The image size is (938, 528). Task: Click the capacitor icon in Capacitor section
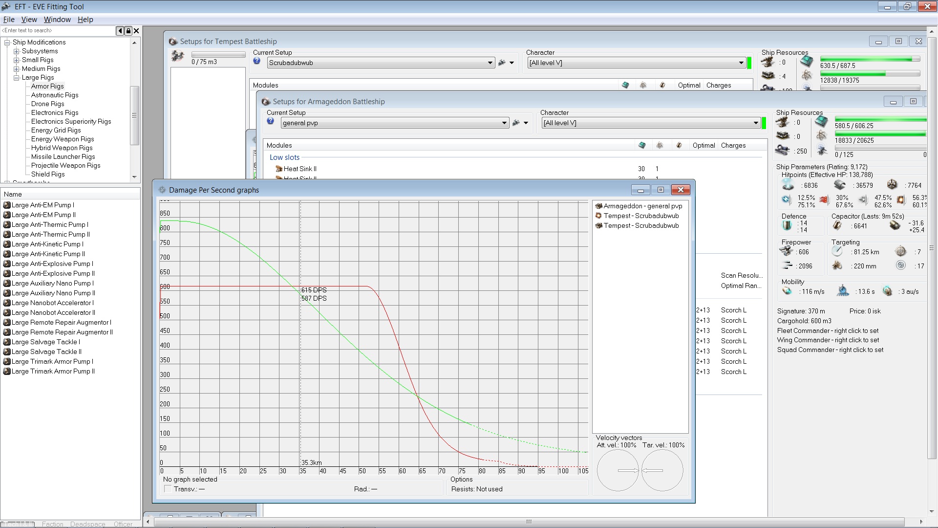[x=837, y=225]
